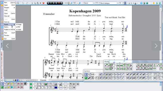Select the top-row ellipse drawing tool
The image size is (163, 91).
click(43, 84)
